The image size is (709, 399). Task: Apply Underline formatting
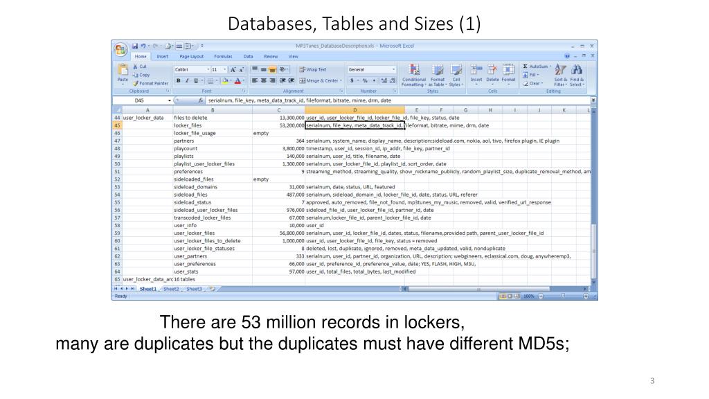coord(196,80)
